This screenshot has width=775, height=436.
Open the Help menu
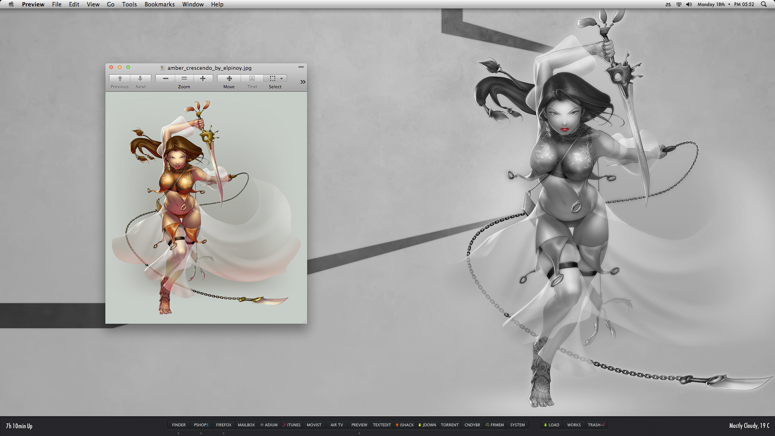pyautogui.click(x=217, y=4)
